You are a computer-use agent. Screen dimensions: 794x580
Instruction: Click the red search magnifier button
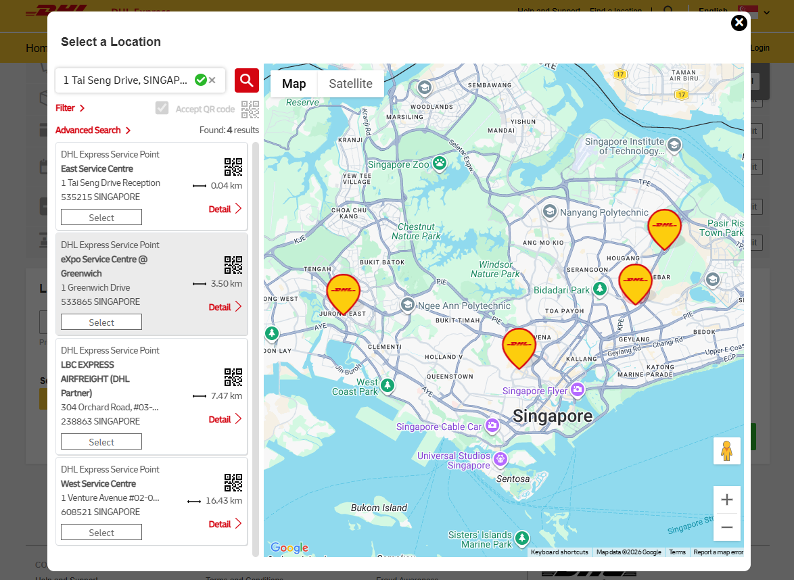point(247,80)
